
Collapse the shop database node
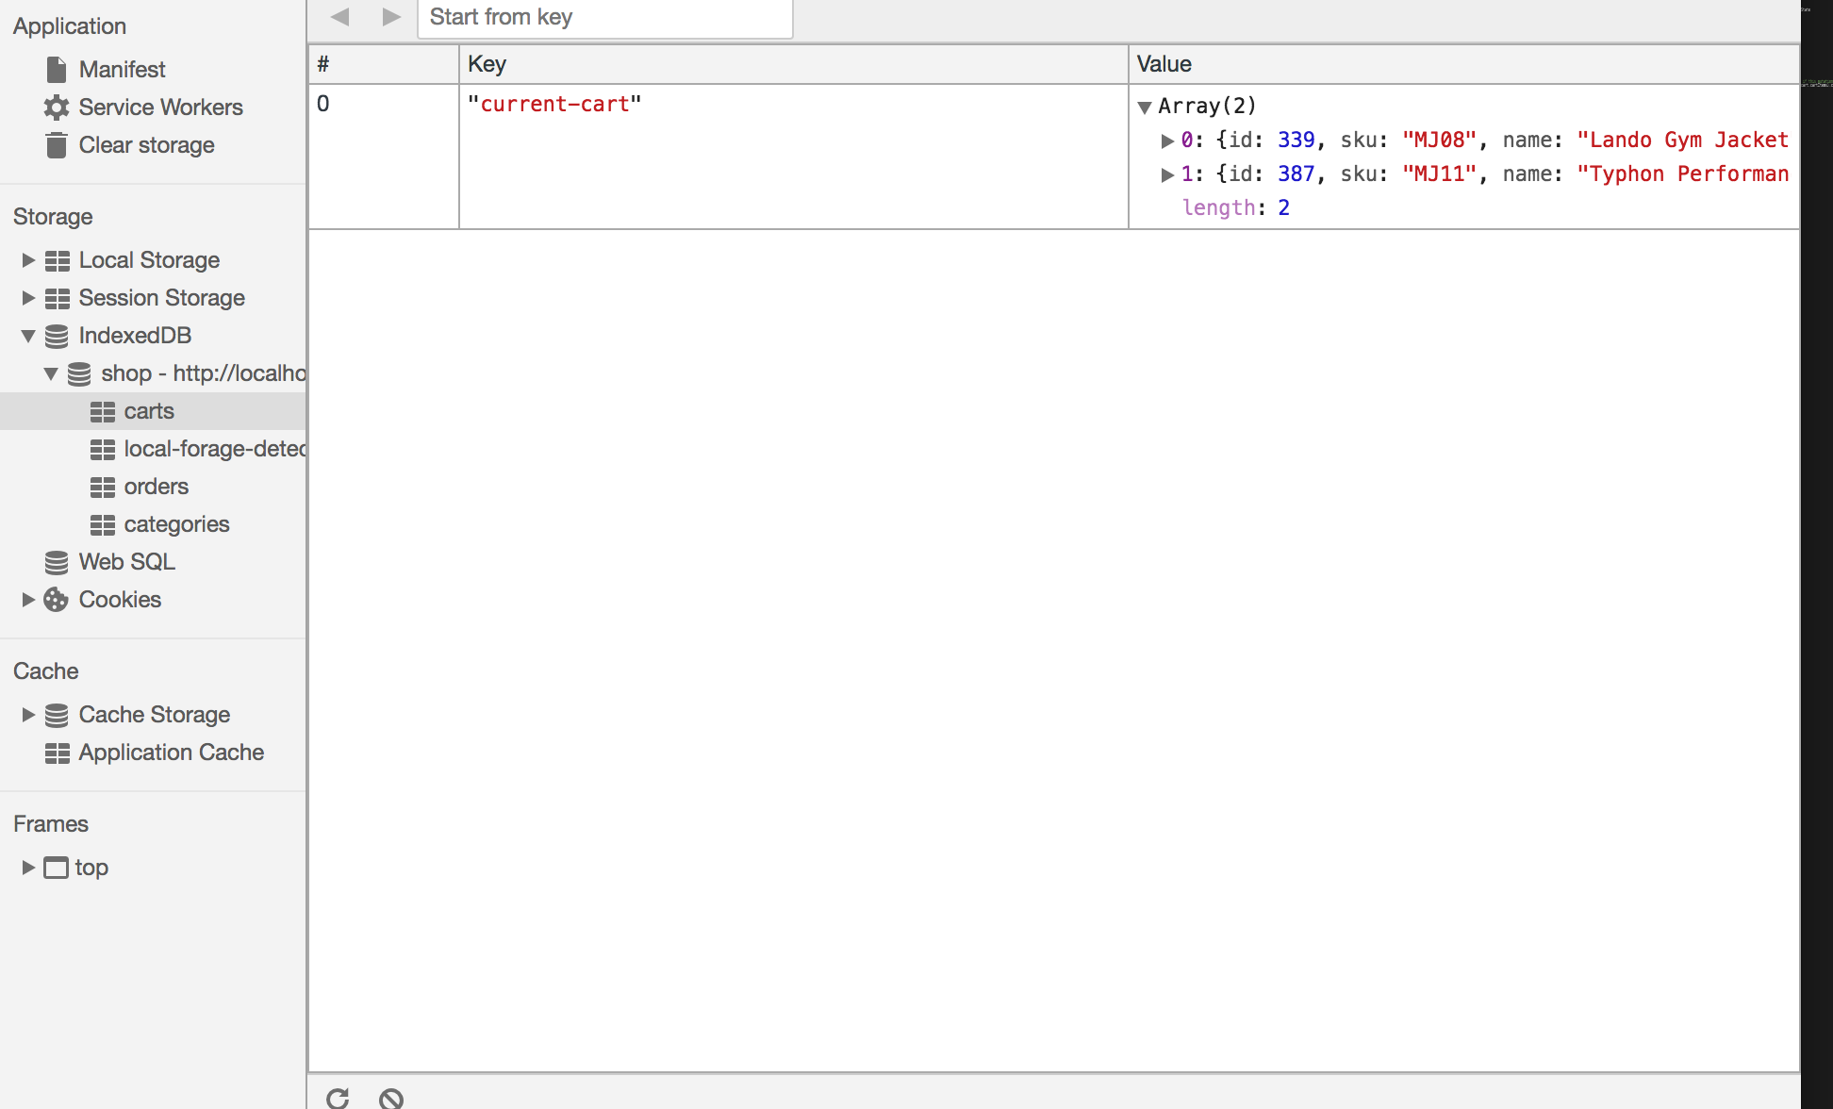[51, 373]
